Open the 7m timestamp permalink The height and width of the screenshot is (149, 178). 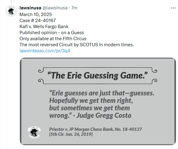click(74, 8)
